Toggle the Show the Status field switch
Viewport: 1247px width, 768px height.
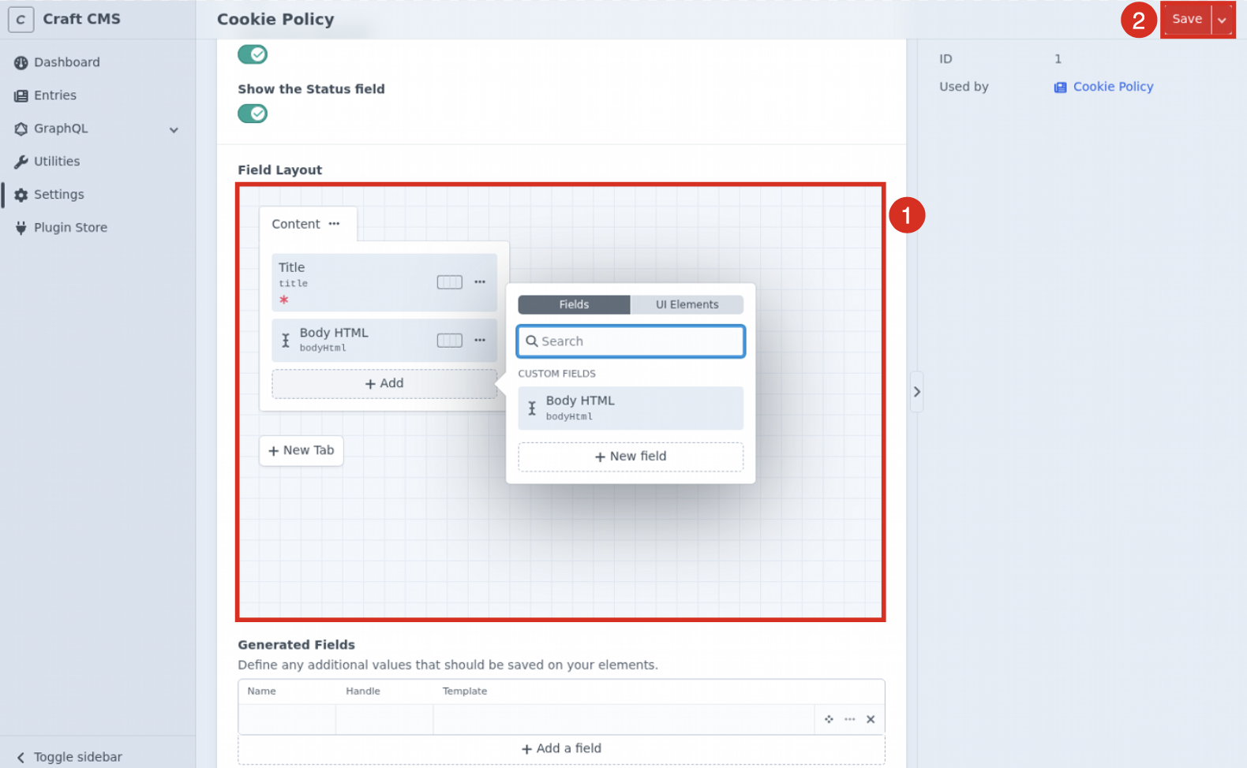tap(253, 114)
